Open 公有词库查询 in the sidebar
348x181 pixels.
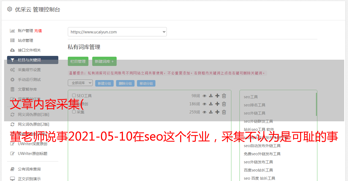[29, 169]
